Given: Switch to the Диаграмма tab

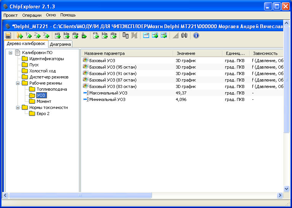Looking at the screenshot, I should 60,44.
